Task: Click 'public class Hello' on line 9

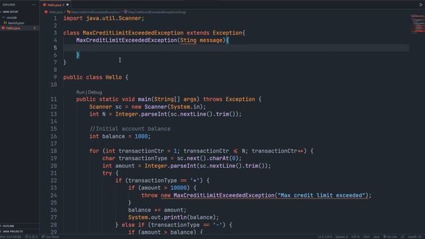Action: pyautogui.click(x=92, y=77)
